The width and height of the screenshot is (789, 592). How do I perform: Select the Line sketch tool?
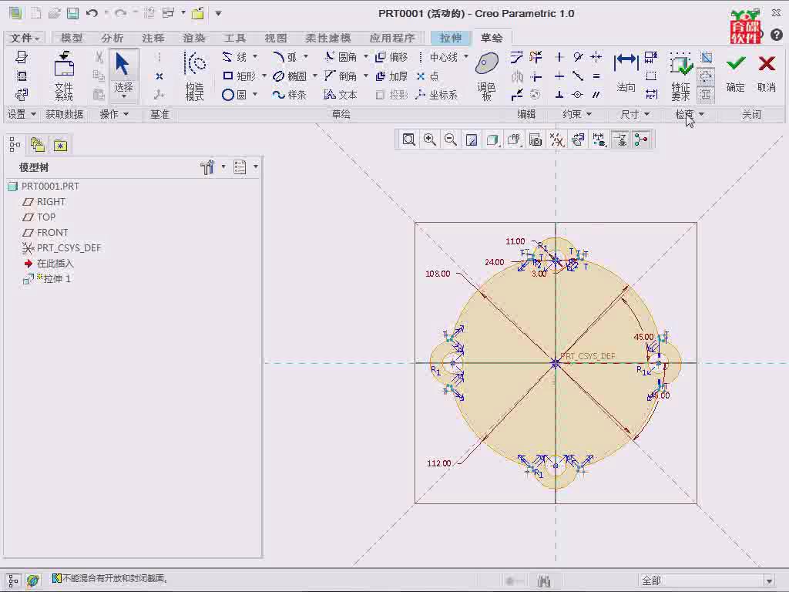click(x=235, y=57)
